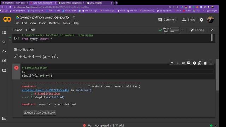Add a new Text cell
The image size is (226, 127).
[x=30, y=30]
